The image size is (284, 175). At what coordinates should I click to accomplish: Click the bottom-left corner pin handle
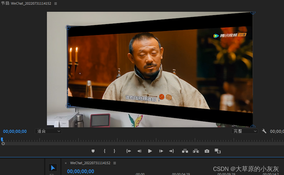click(x=68, y=106)
